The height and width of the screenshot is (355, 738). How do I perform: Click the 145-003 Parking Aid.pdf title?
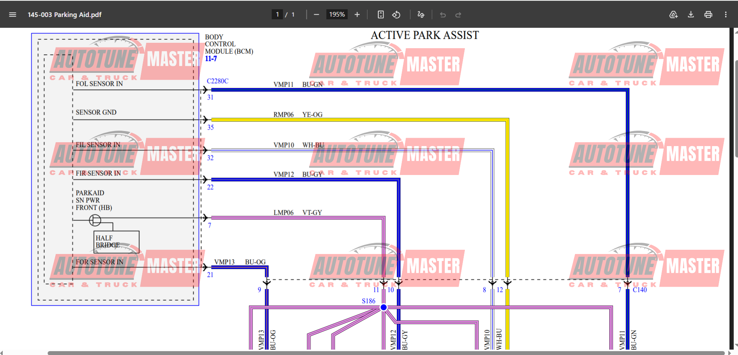pos(65,15)
